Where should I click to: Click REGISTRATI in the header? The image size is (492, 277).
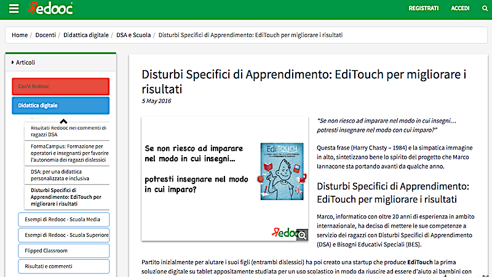tap(423, 9)
